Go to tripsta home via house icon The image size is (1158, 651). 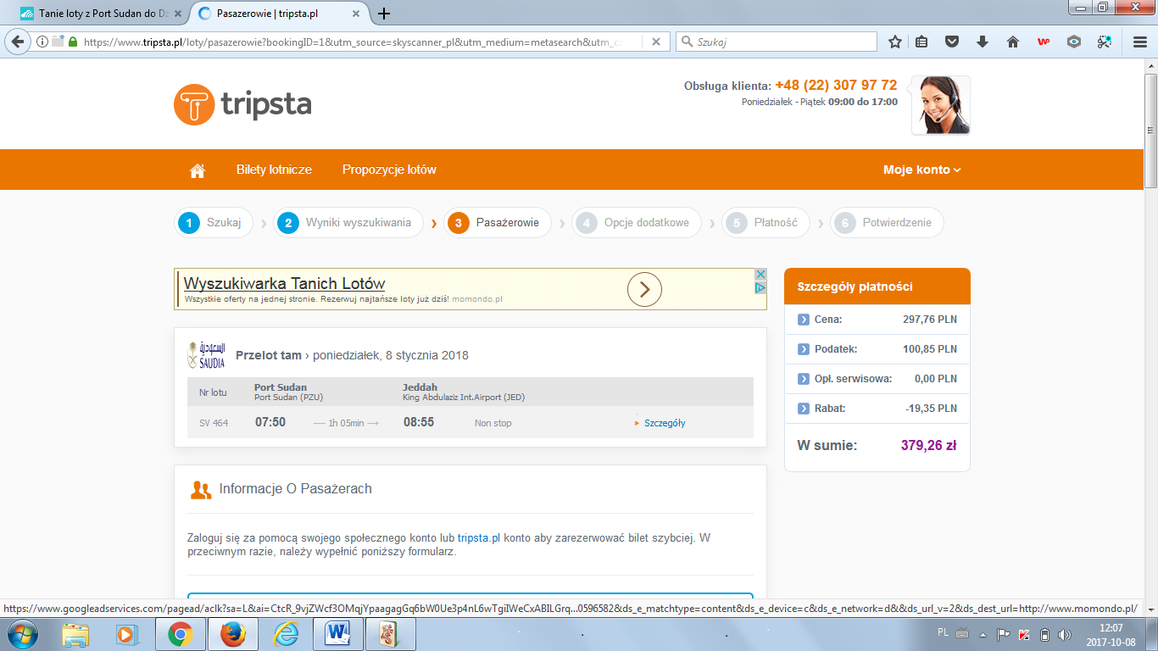coord(198,170)
